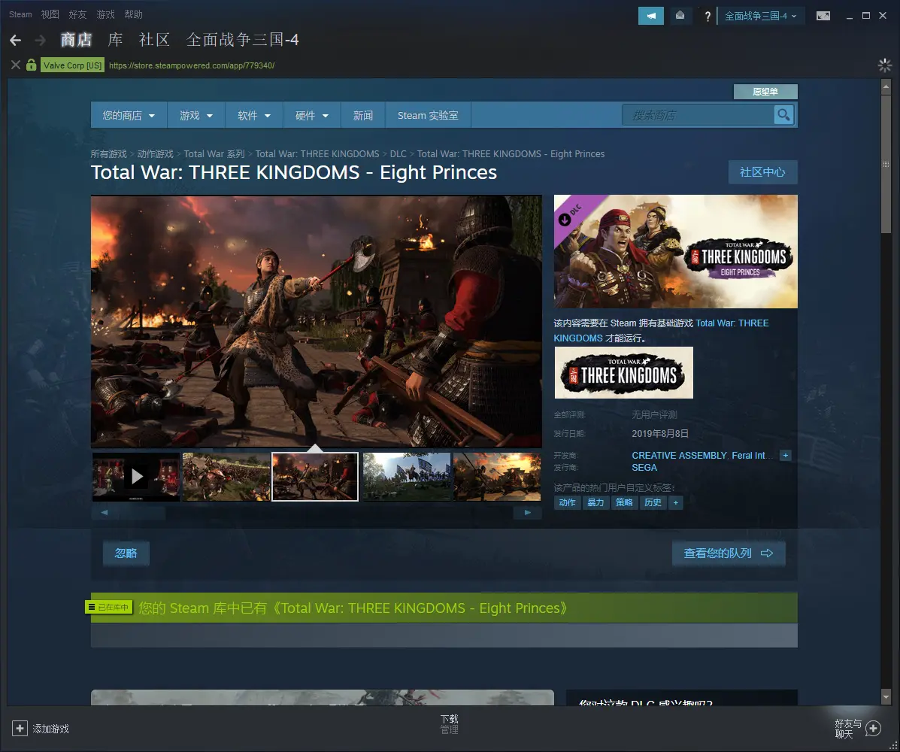The image size is (900, 752).
Task: Click the search magnifier button
Action: coord(783,115)
